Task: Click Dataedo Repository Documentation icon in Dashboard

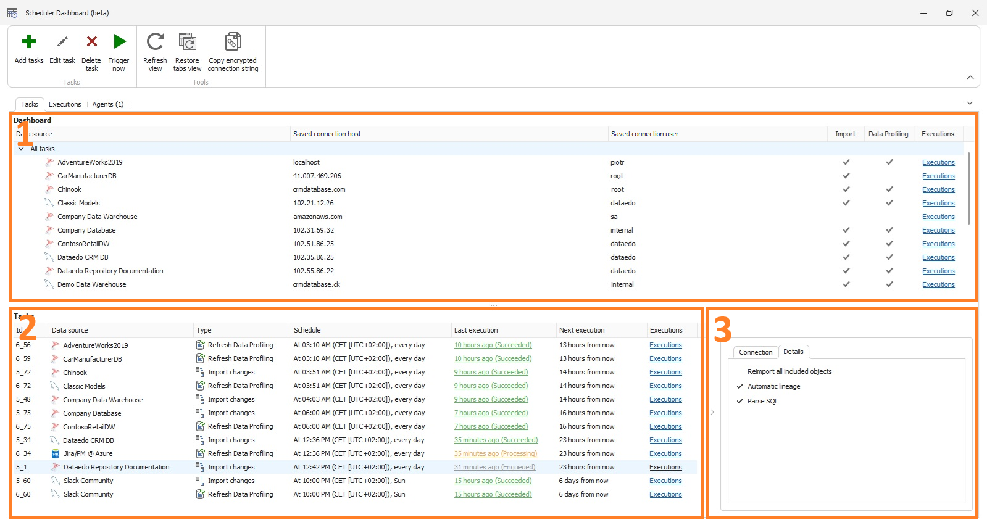Action: point(49,271)
